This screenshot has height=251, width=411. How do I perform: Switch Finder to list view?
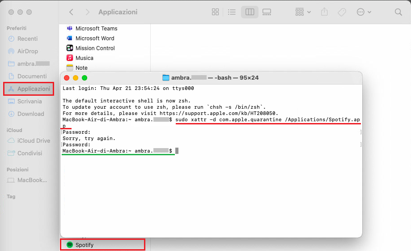click(x=232, y=12)
